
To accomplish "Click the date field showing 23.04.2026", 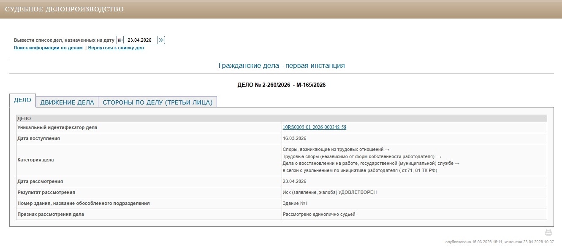I will [141, 40].
